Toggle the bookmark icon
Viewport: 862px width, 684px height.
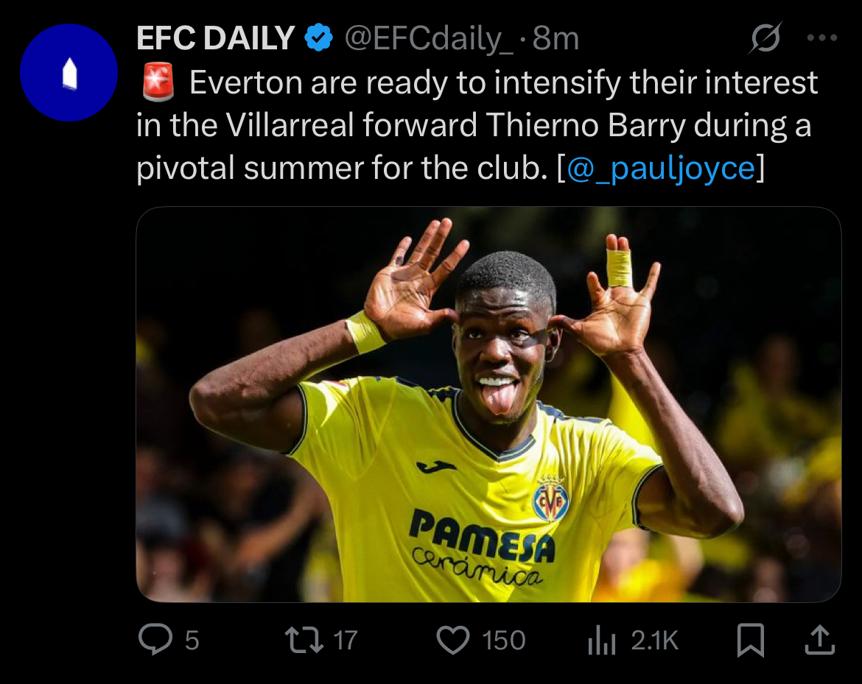pyautogui.click(x=750, y=640)
